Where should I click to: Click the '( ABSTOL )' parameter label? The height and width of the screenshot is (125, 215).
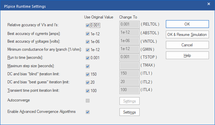click(x=150, y=33)
